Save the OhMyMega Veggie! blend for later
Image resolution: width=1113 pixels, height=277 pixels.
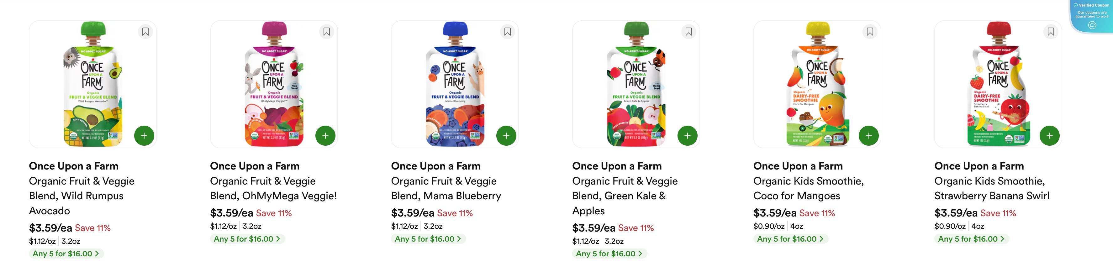pos(327,32)
